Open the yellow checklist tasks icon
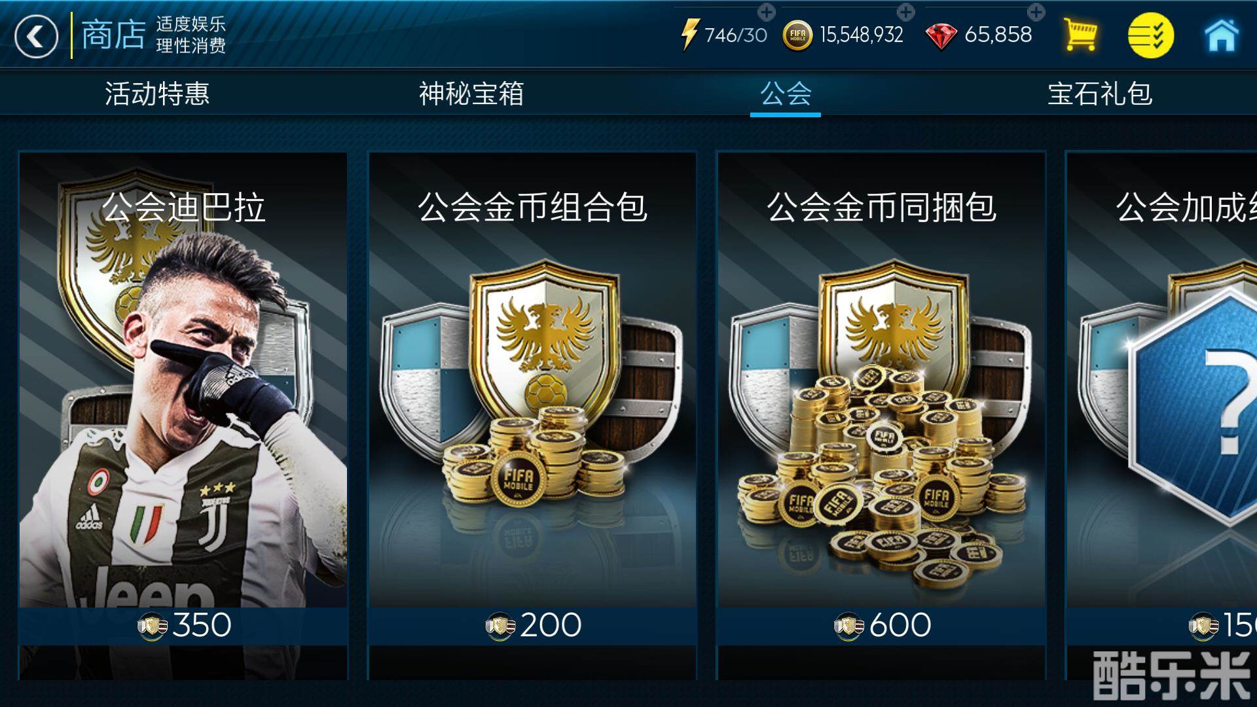 coord(1150,35)
